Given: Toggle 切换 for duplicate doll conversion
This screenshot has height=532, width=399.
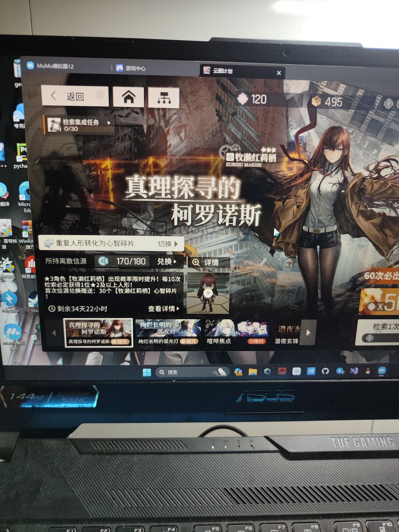Looking at the screenshot, I should pyautogui.click(x=168, y=244).
